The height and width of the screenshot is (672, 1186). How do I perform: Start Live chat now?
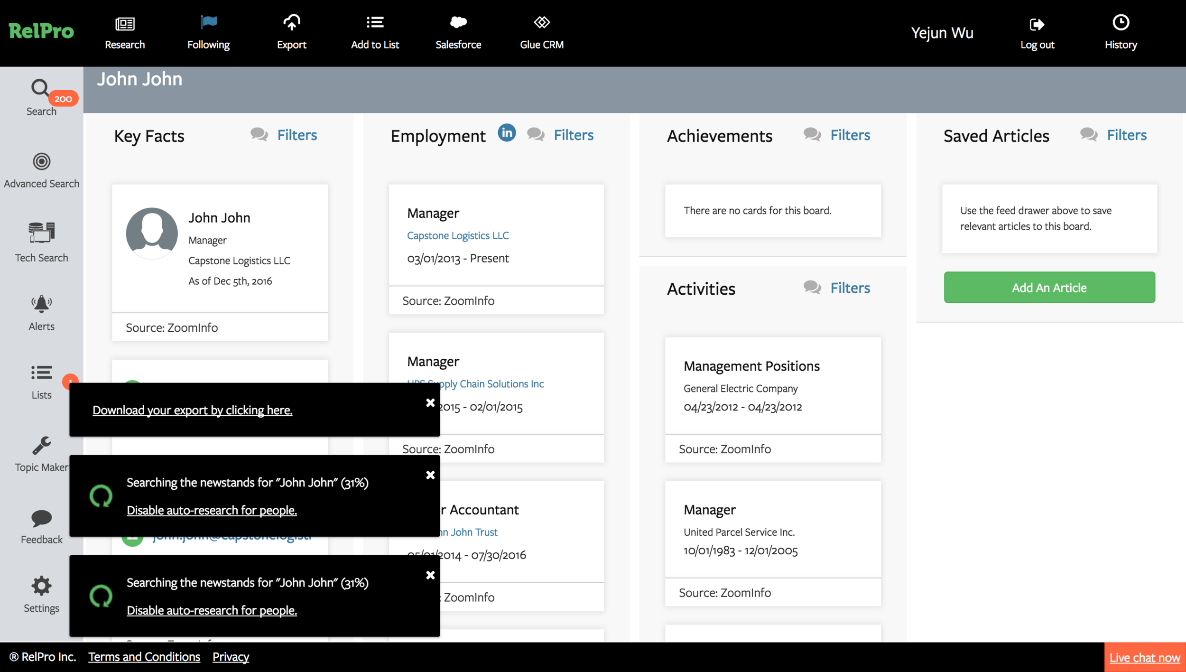click(x=1145, y=657)
